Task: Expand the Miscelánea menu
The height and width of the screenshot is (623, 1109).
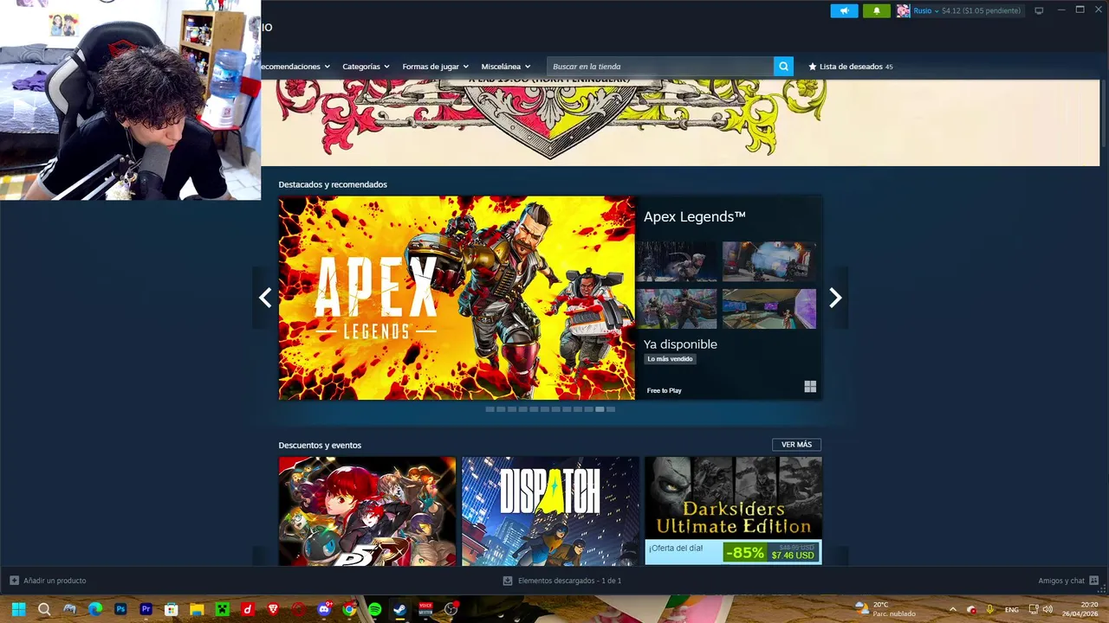Action: click(506, 67)
